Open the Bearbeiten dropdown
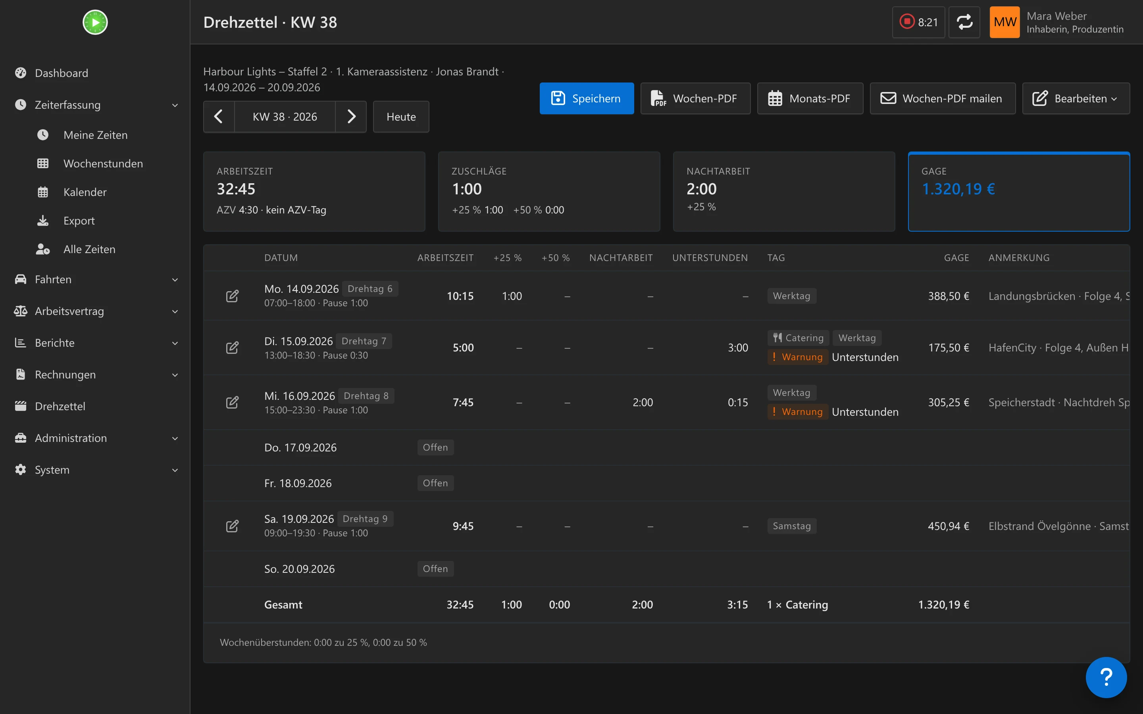1143x714 pixels. pyautogui.click(x=1076, y=98)
